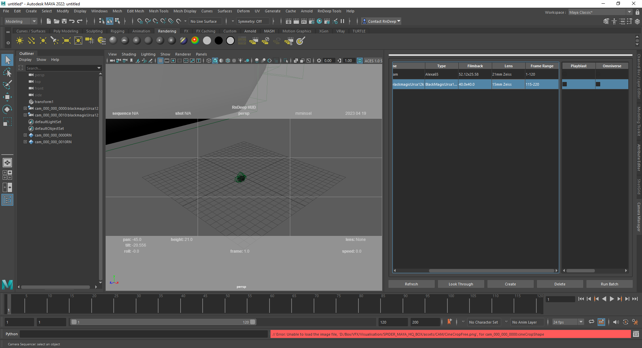The width and height of the screenshot is (642, 348).
Task: Open the 24 fps frame rate dropdown
Action: [581, 322]
